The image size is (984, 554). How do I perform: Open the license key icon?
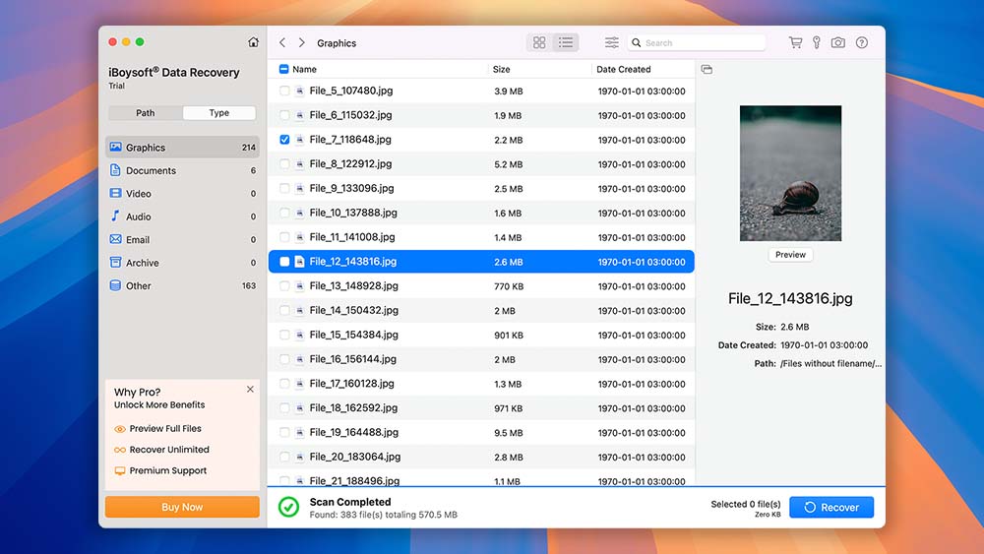[817, 42]
